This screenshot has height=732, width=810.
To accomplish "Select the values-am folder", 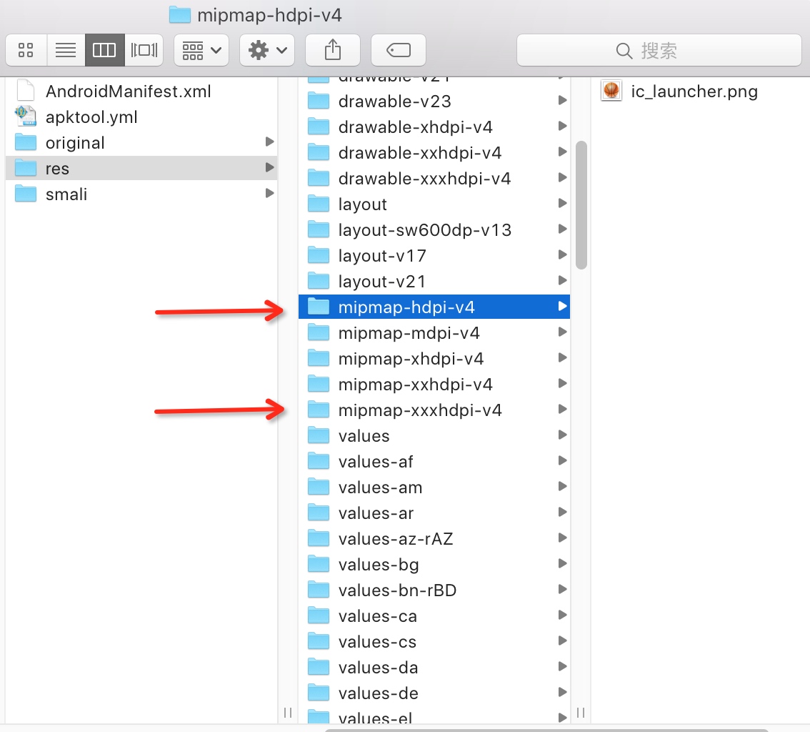I will (x=434, y=487).
